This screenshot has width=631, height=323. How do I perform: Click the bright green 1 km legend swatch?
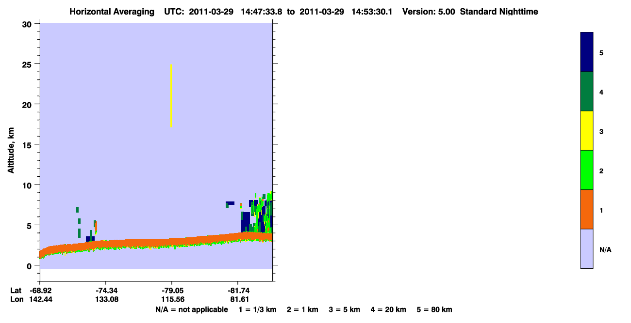point(586,169)
